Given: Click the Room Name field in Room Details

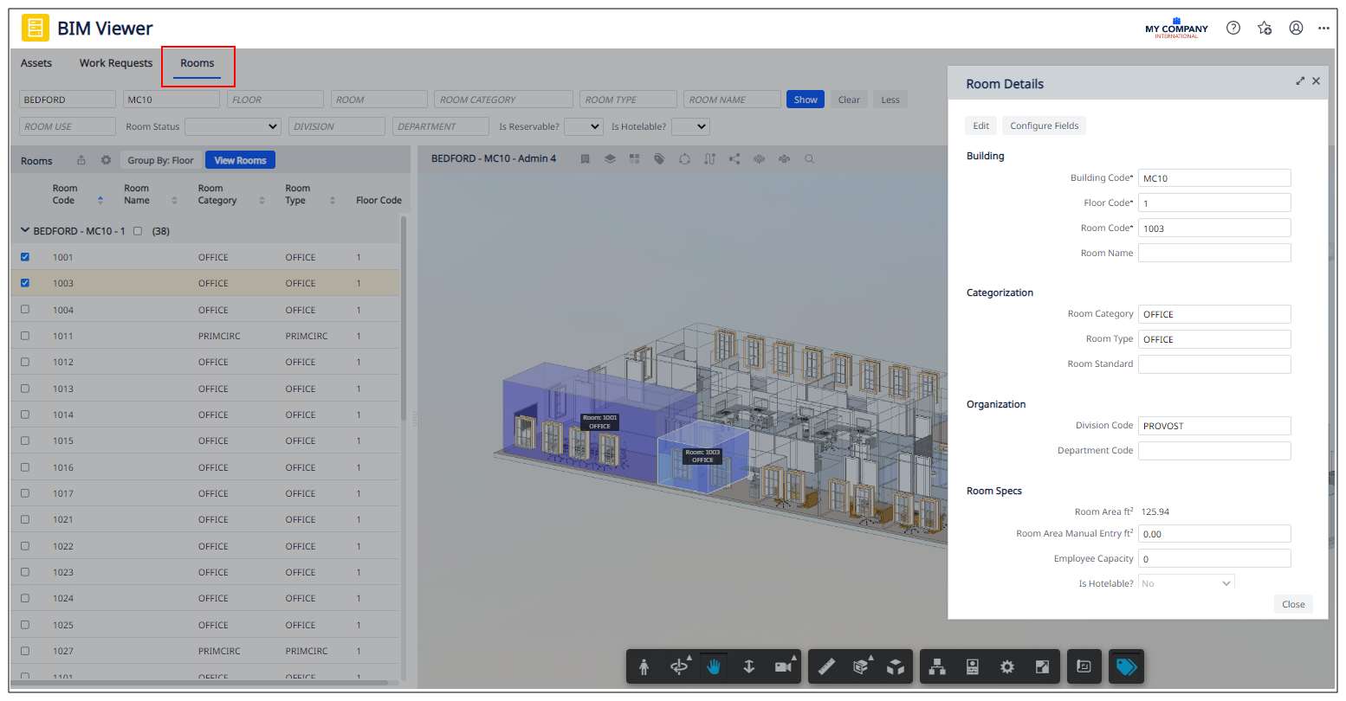Looking at the screenshot, I should click(x=1213, y=253).
